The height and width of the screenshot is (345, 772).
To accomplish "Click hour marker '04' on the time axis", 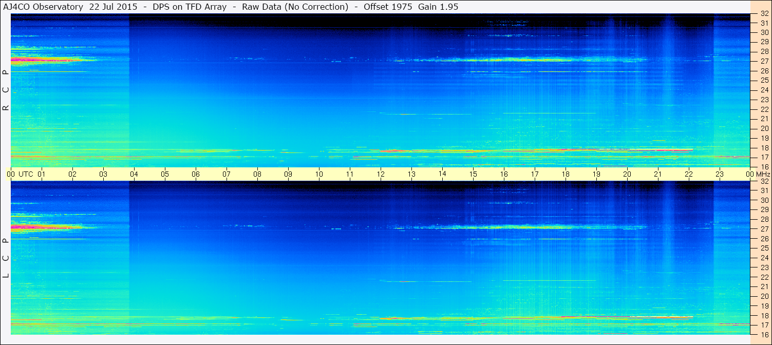I will (x=134, y=174).
